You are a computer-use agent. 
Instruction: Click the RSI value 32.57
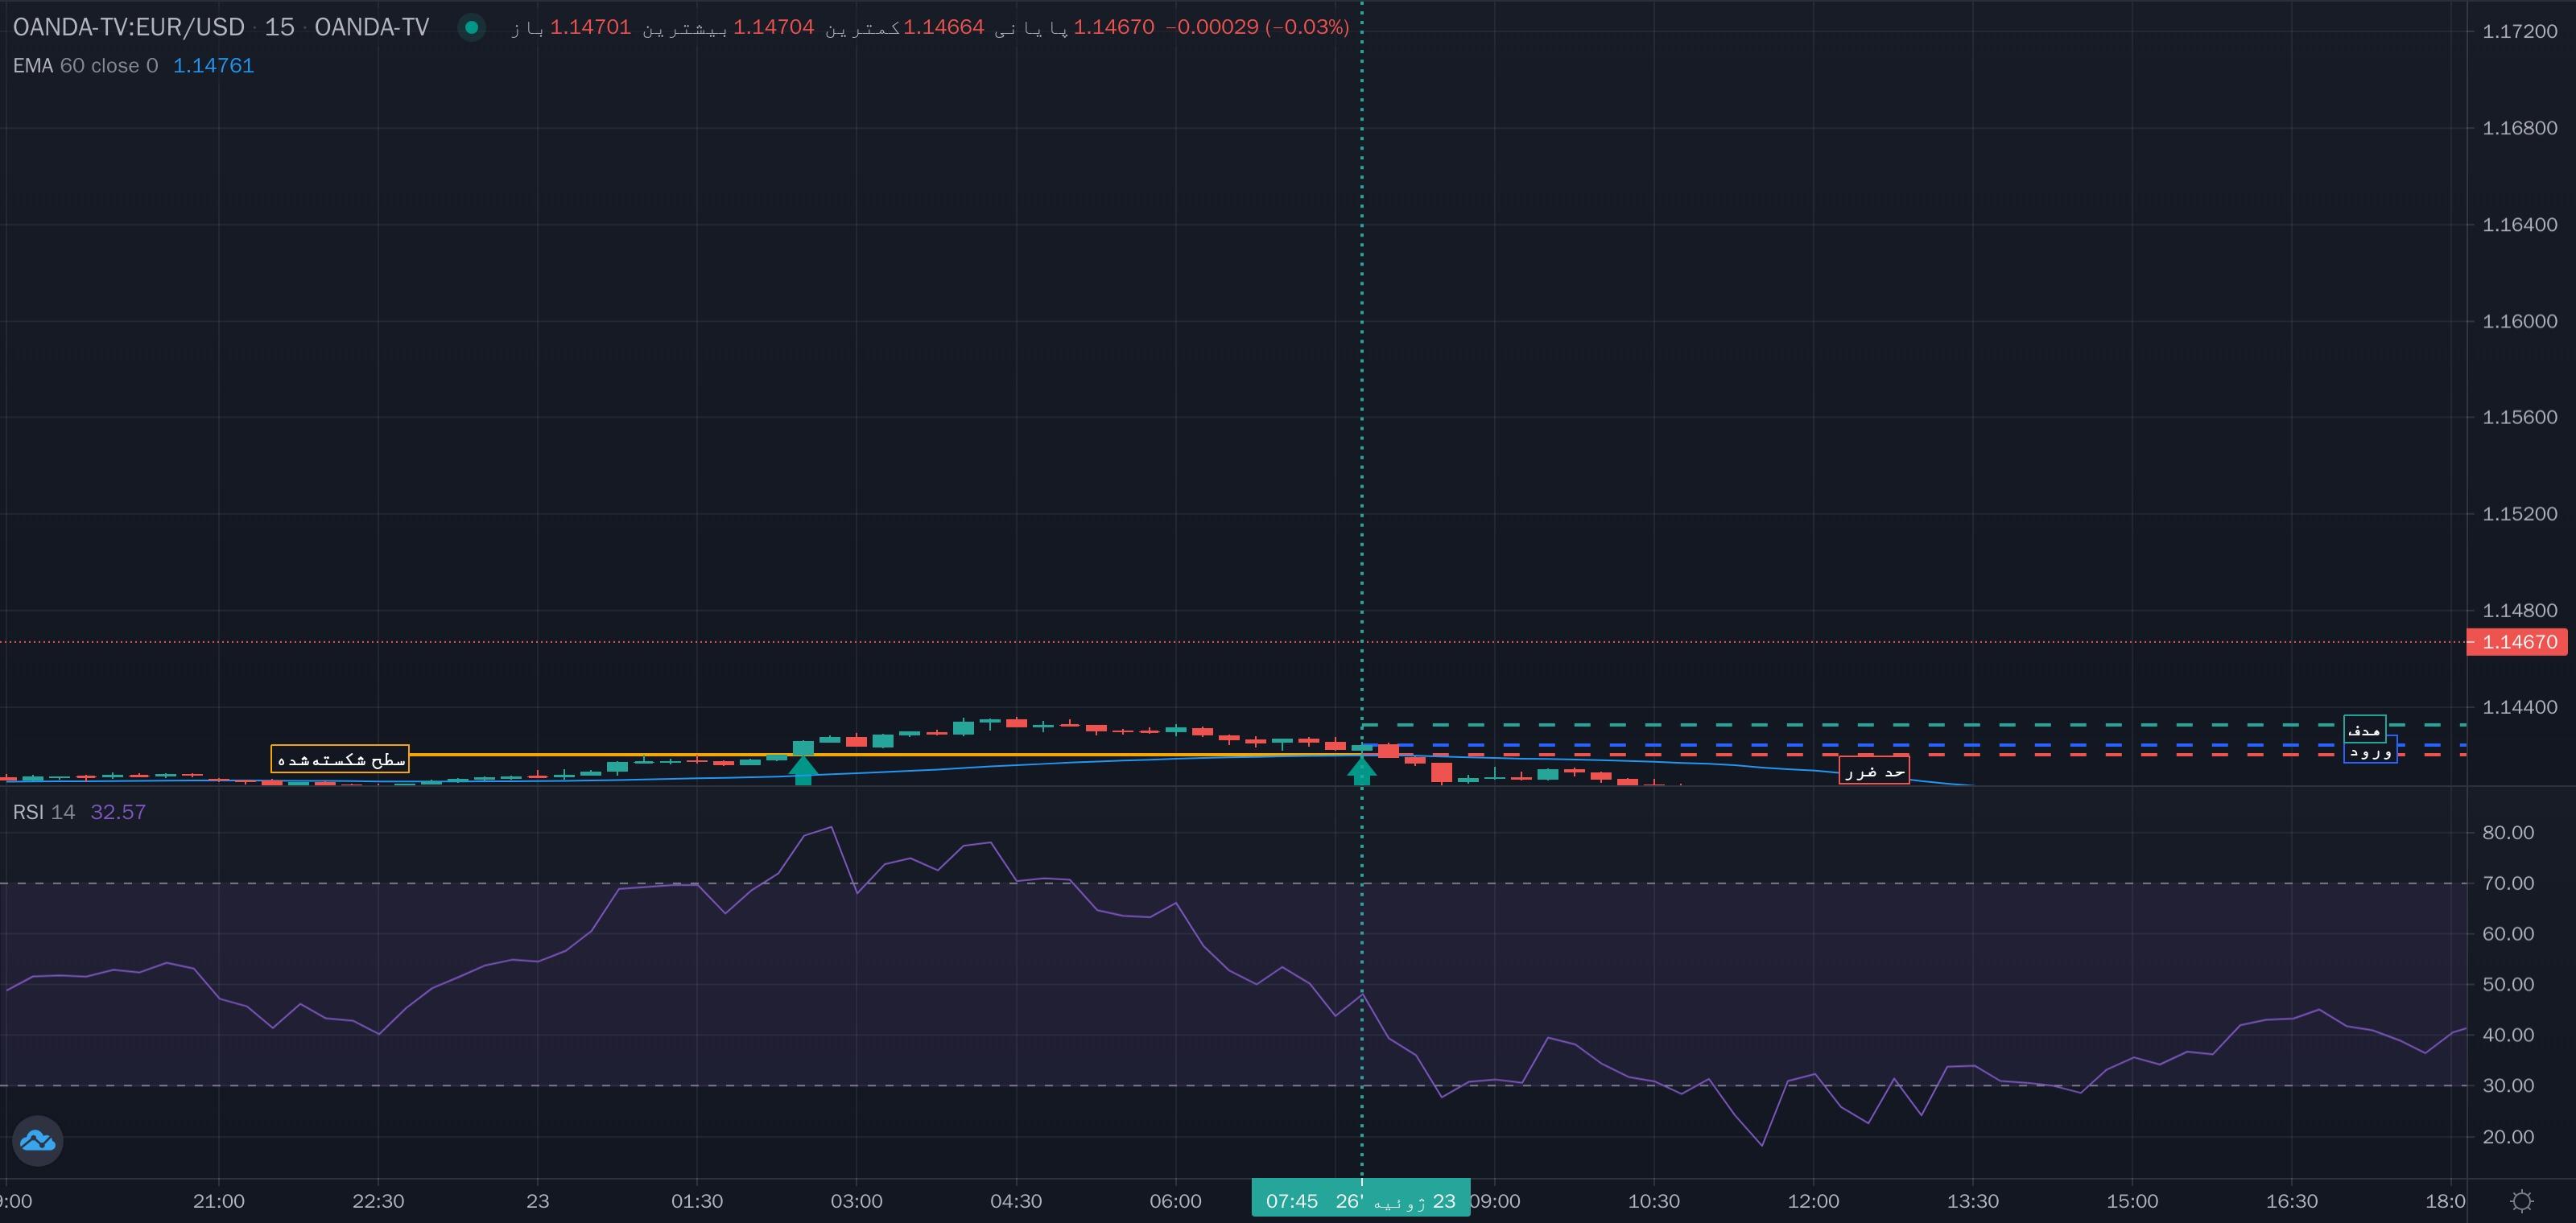118,813
